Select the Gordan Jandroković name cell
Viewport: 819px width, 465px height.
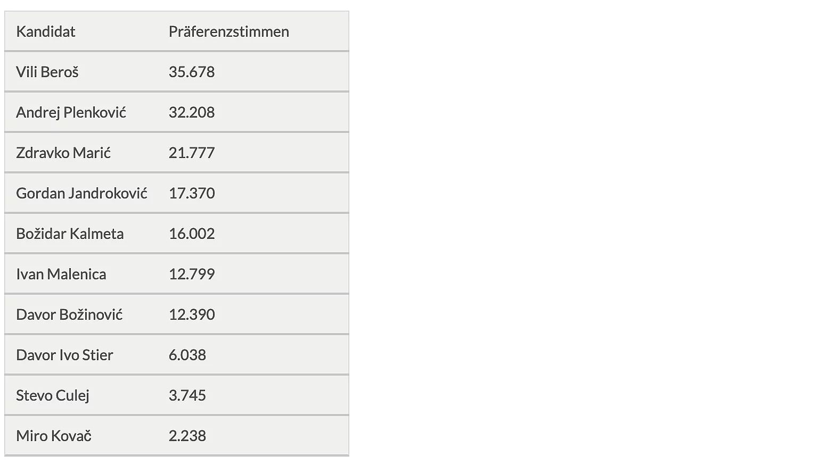click(x=81, y=193)
